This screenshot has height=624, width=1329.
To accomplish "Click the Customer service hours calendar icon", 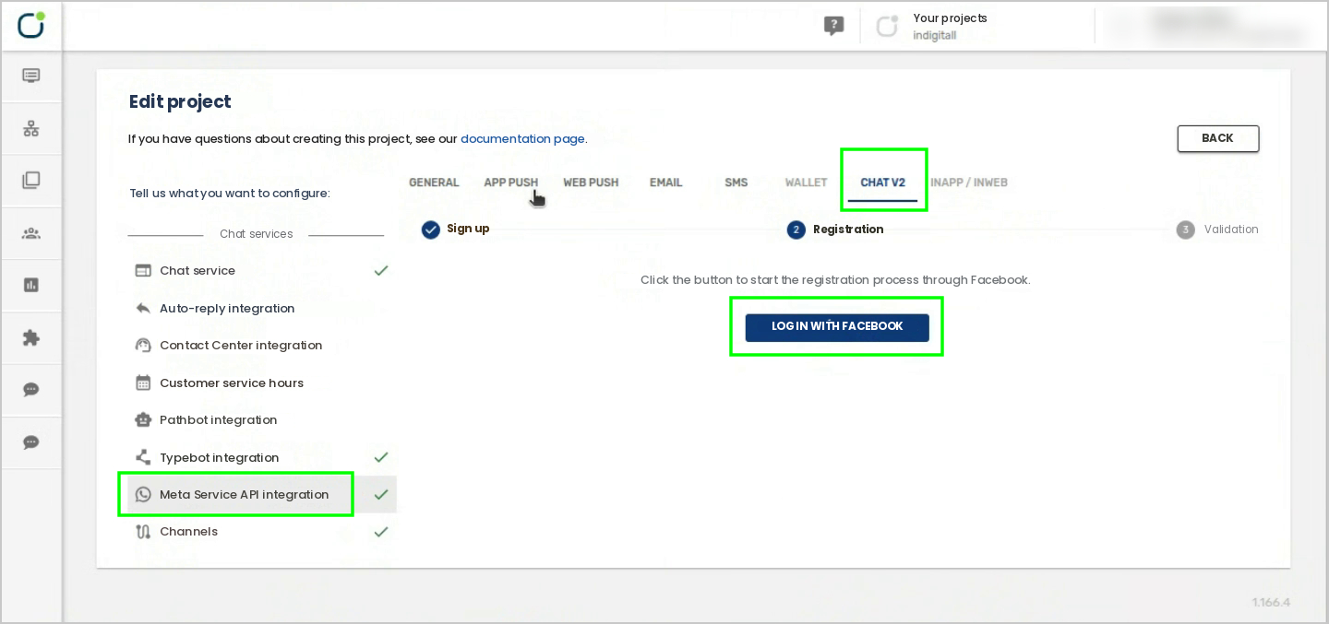I will pyautogui.click(x=143, y=383).
